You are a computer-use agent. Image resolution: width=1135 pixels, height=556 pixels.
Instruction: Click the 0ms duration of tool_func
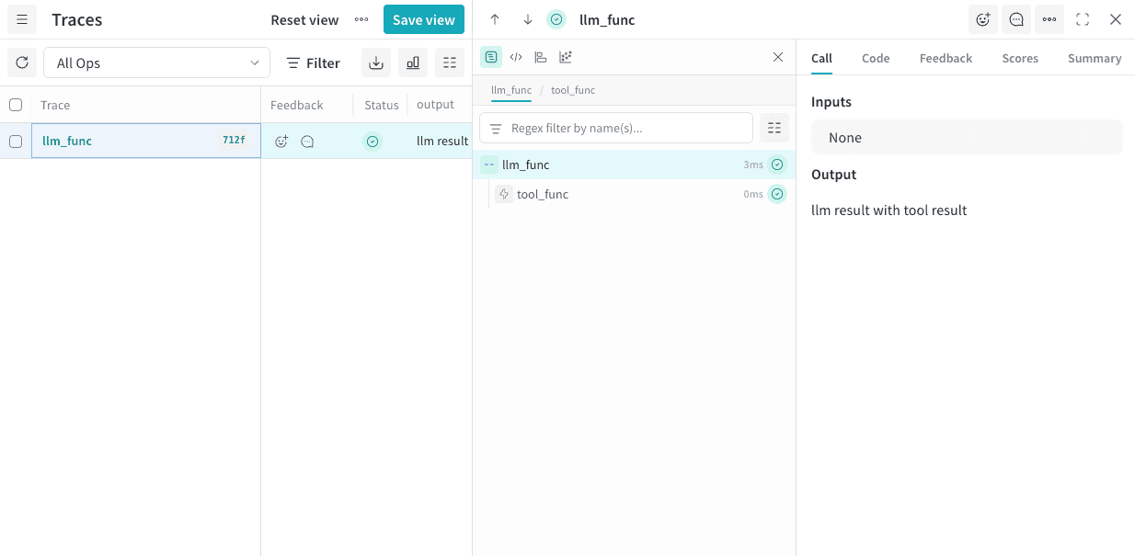coord(753,194)
